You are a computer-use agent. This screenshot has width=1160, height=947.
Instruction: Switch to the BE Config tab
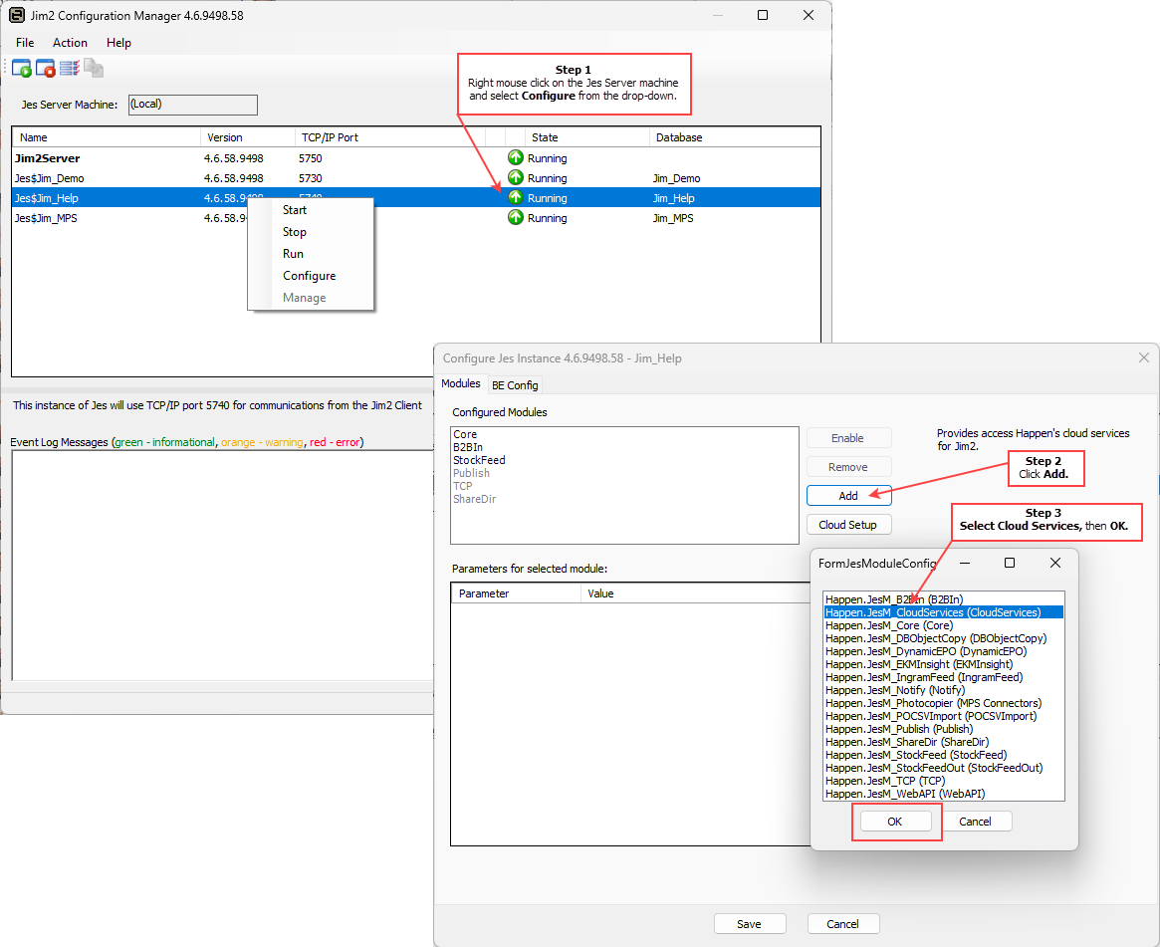point(515,385)
